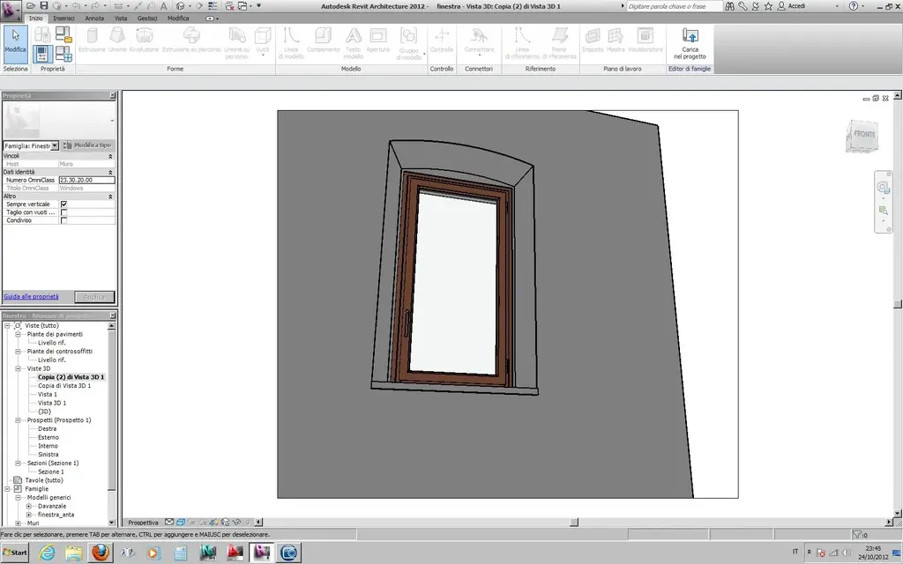
Task: Open the quick access toolbar customize arrow
Action: 258,6
